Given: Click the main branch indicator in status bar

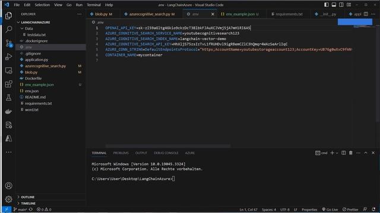Looking at the screenshot, I should pyautogui.click(x=20, y=209).
